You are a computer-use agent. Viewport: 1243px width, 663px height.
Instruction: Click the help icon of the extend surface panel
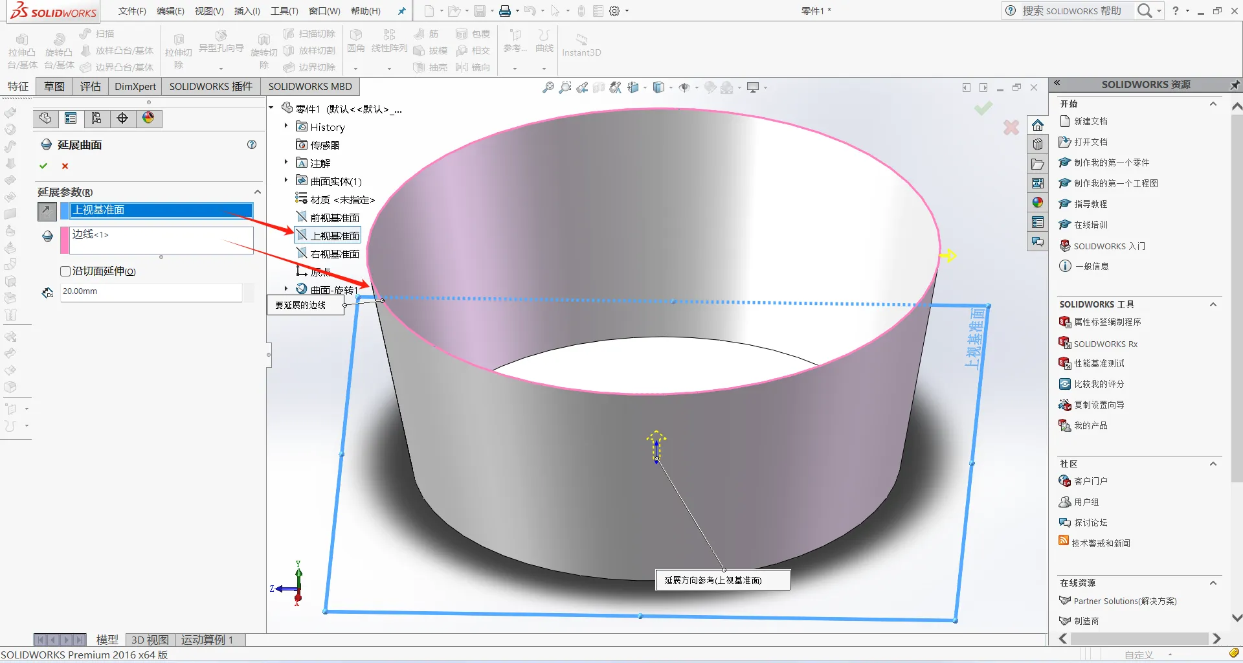[x=252, y=144]
